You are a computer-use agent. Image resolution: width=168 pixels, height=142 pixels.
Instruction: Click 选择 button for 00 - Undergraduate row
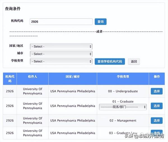157,91
